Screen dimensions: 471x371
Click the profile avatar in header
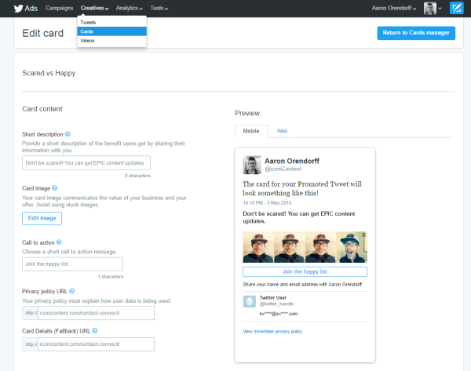point(430,9)
